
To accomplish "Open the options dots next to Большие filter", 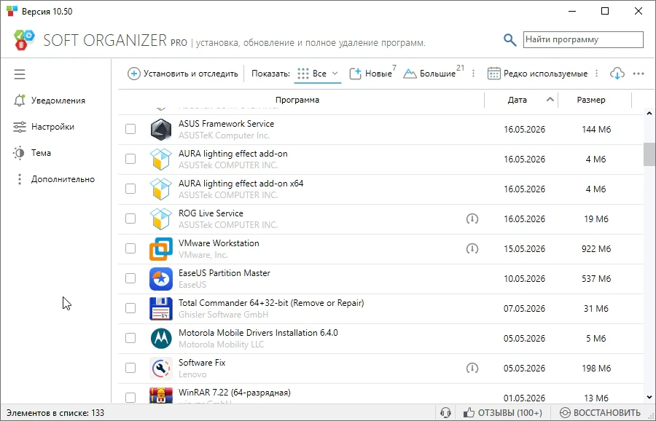I will (473, 74).
